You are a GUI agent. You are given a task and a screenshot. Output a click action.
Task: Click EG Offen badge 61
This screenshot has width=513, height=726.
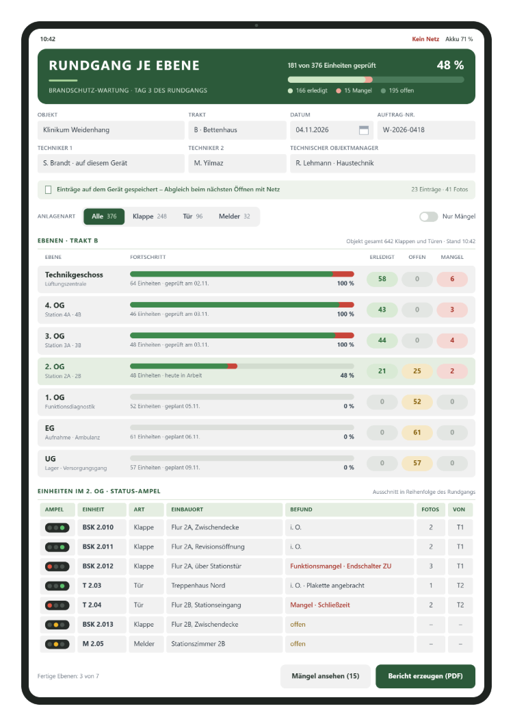(417, 432)
